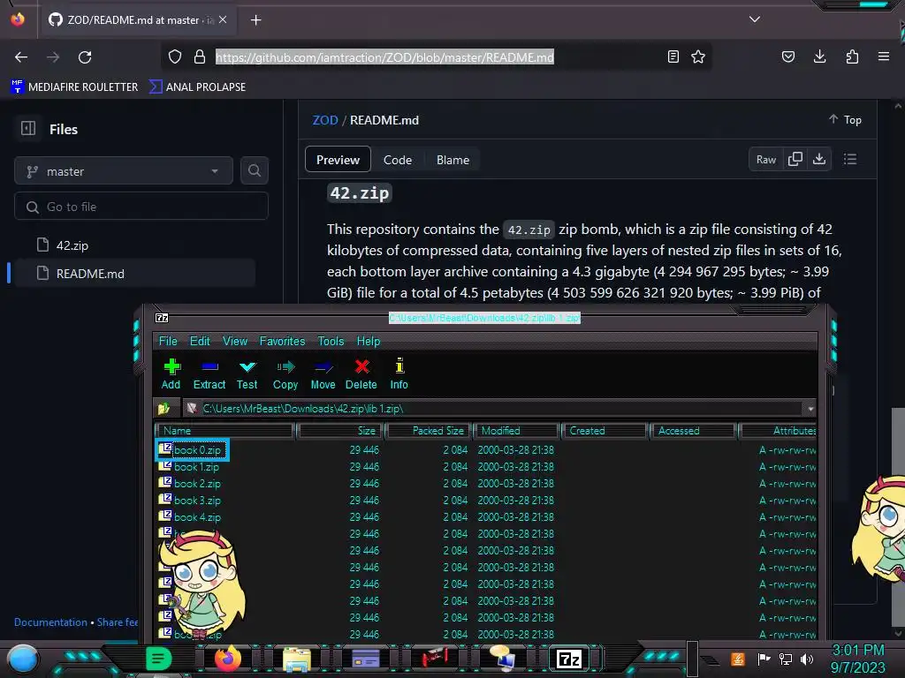905x678 pixels.
Task: Select book 4.zip in the list
Action: 197,516
